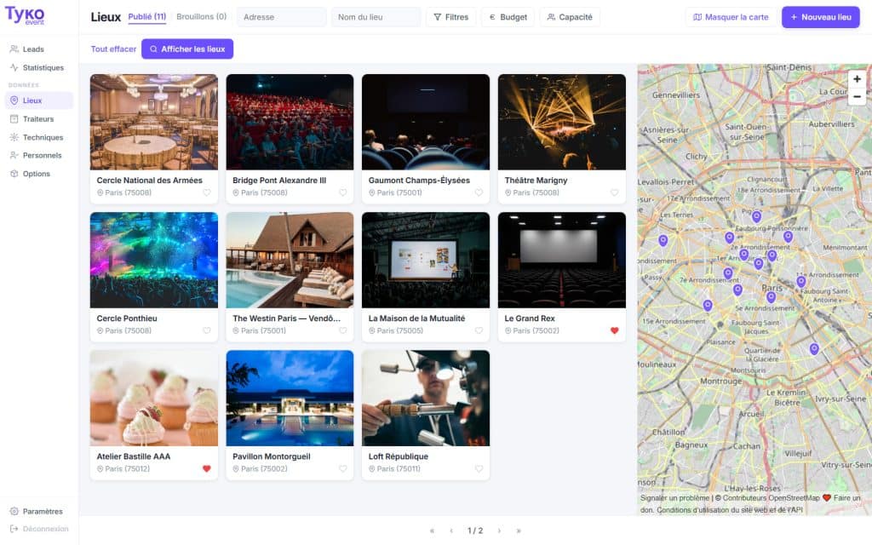Open Gaumont Champs-Élysées photo
Image resolution: width=872 pixels, height=545 pixels.
426,122
